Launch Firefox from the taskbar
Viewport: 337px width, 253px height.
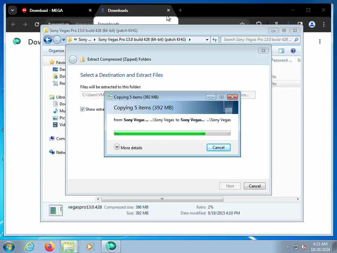tap(49, 246)
